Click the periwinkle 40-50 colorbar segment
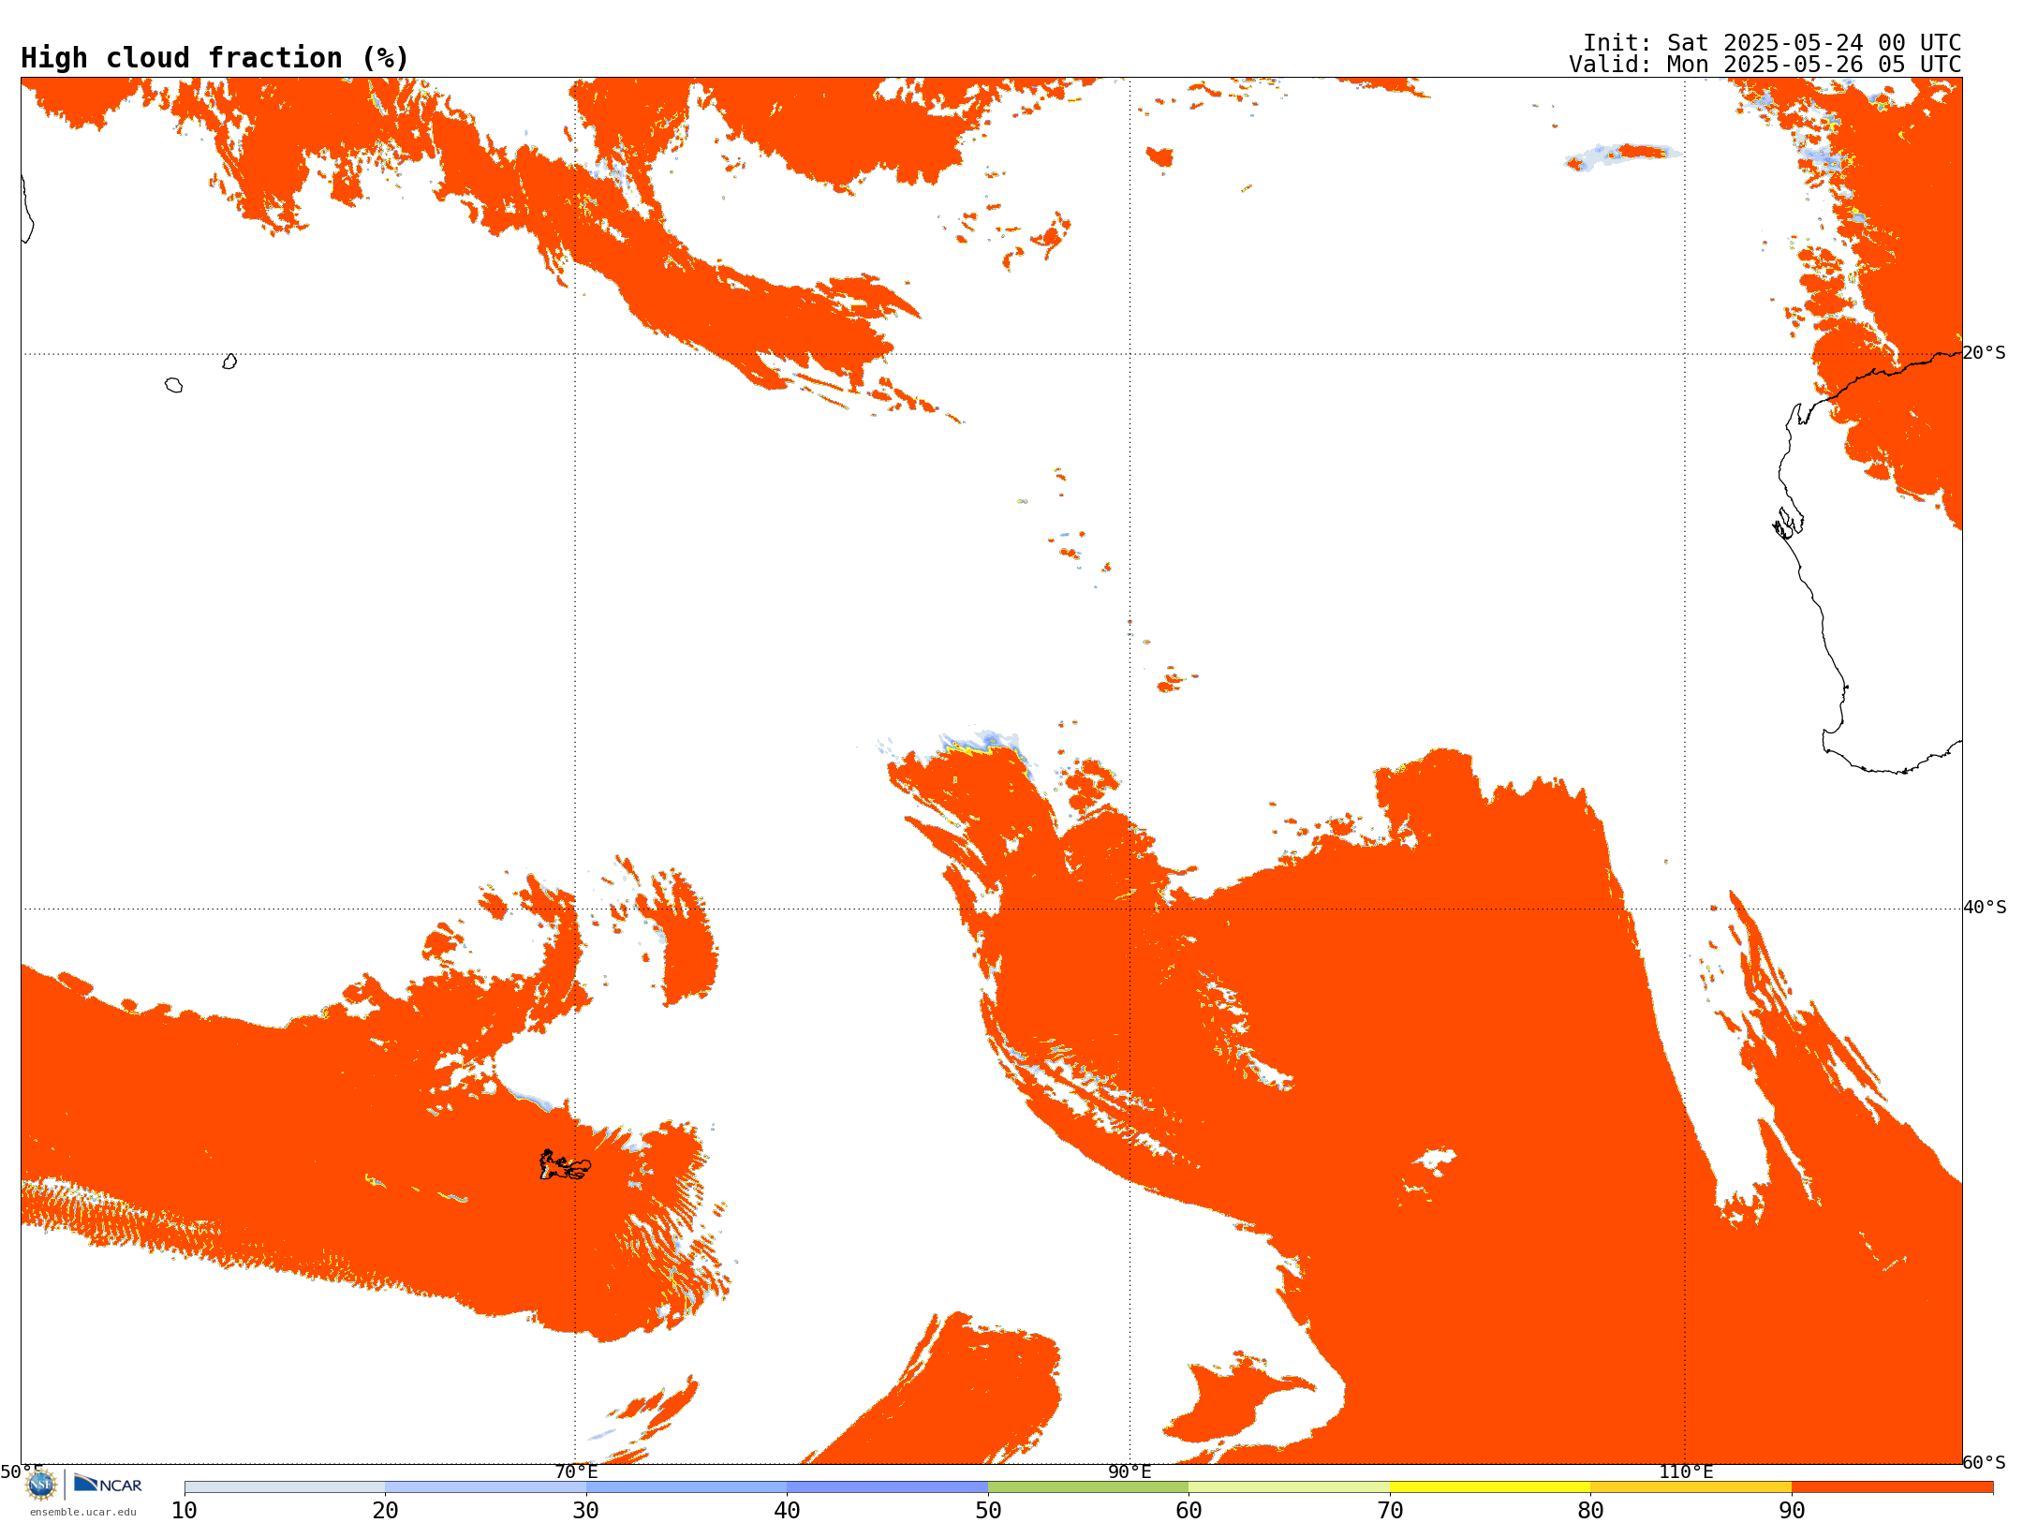 click(x=887, y=1487)
